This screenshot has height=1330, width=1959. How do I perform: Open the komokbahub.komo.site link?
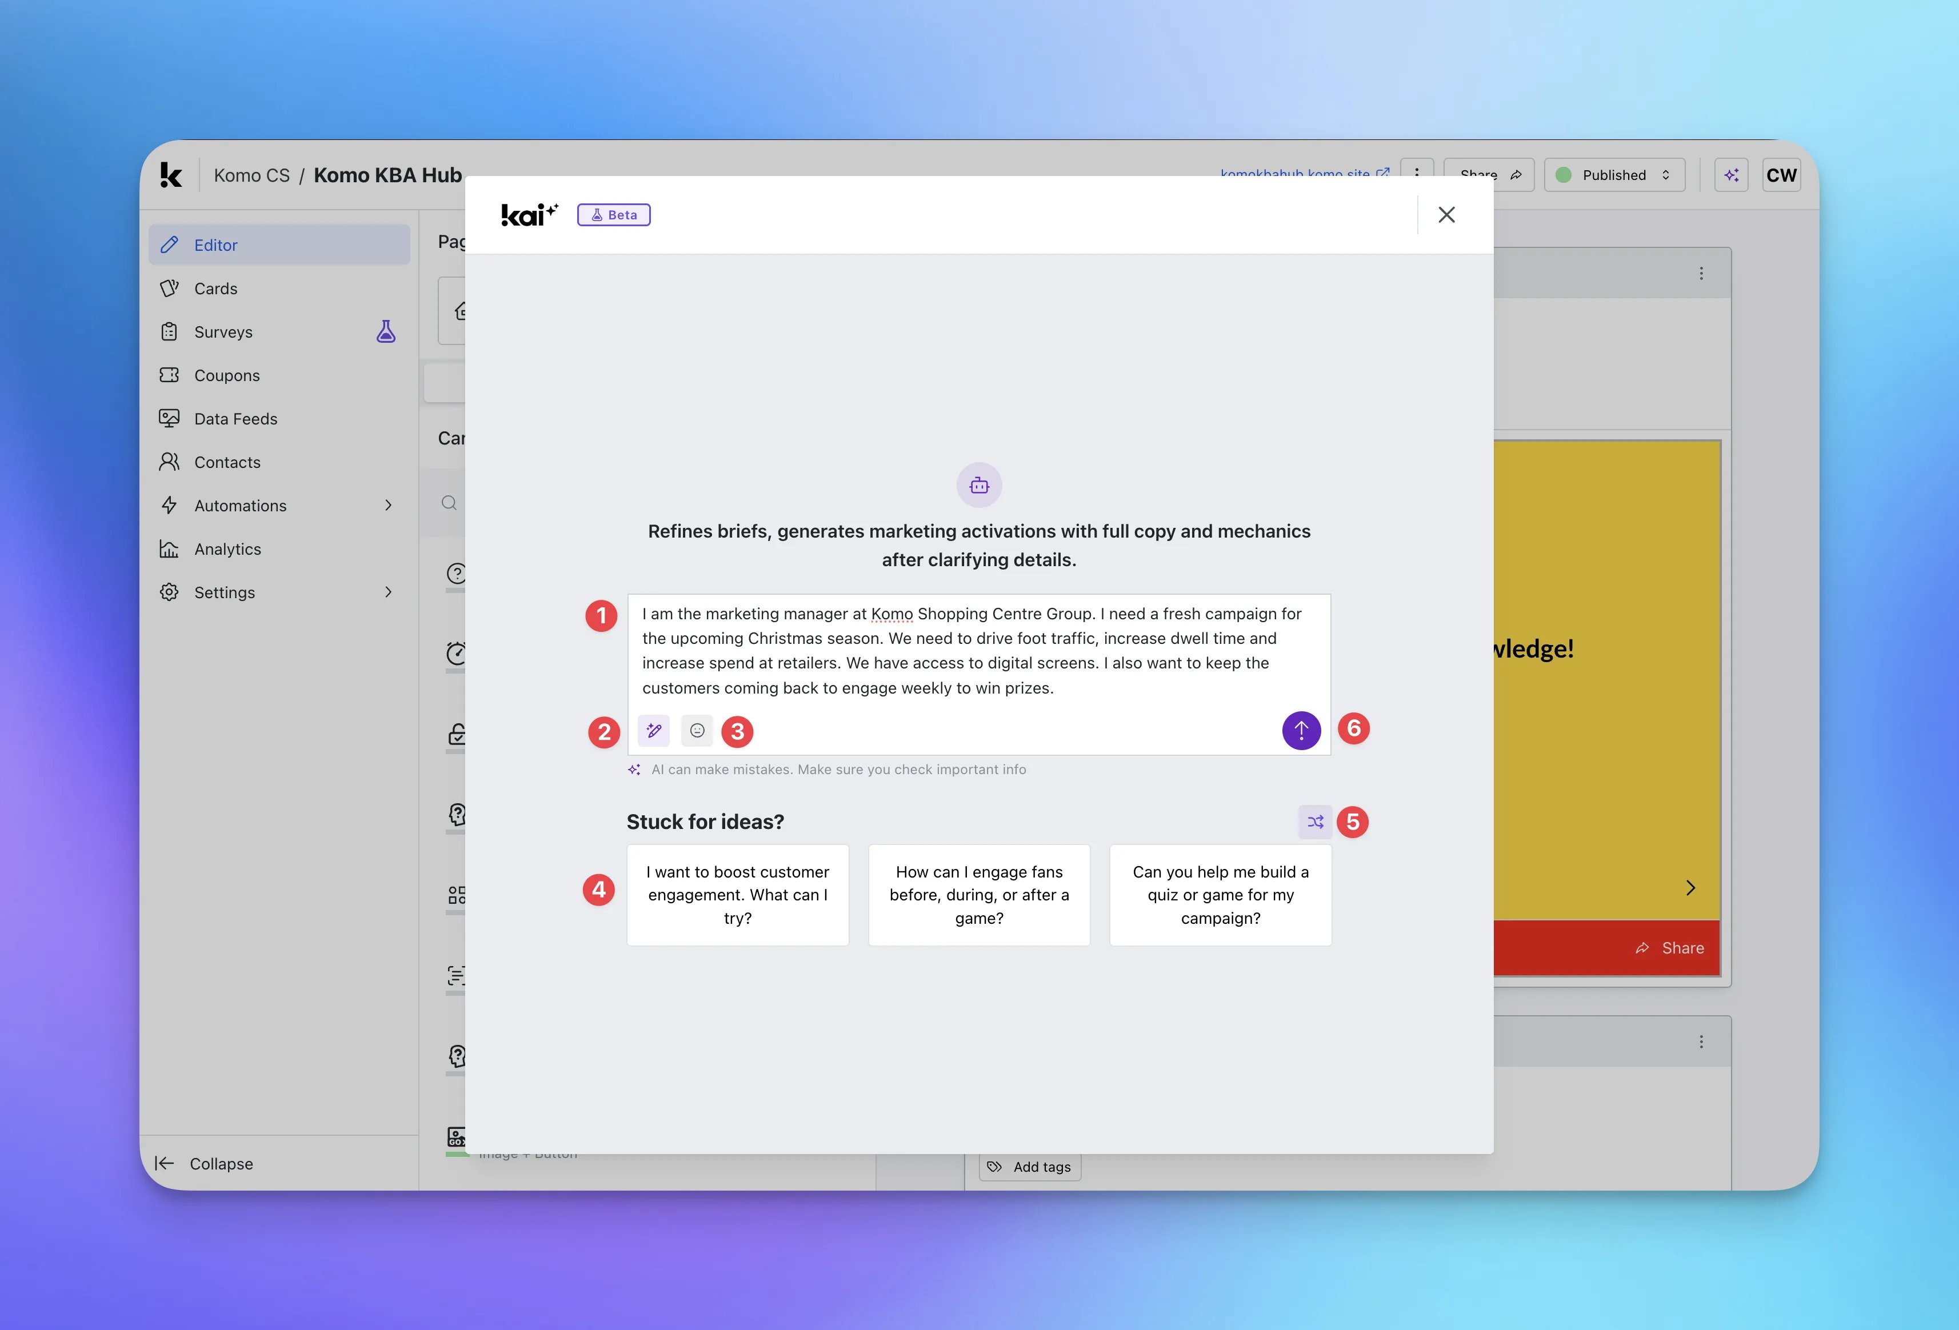(x=1304, y=174)
